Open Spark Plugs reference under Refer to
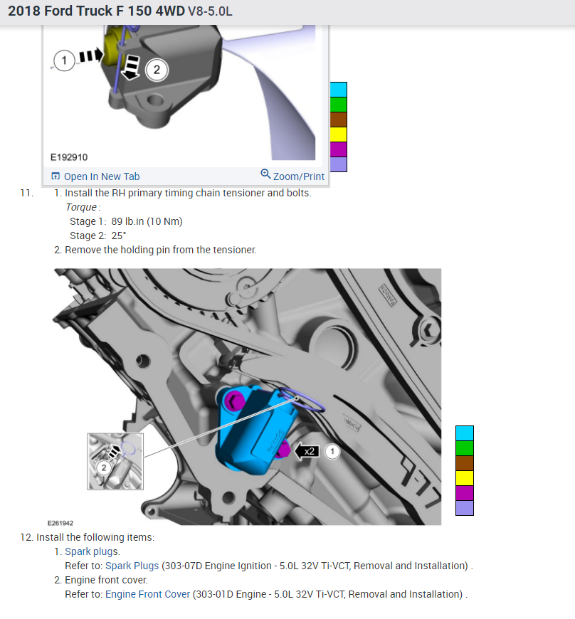Image resolution: width=575 pixels, height=619 pixels. tap(132, 566)
